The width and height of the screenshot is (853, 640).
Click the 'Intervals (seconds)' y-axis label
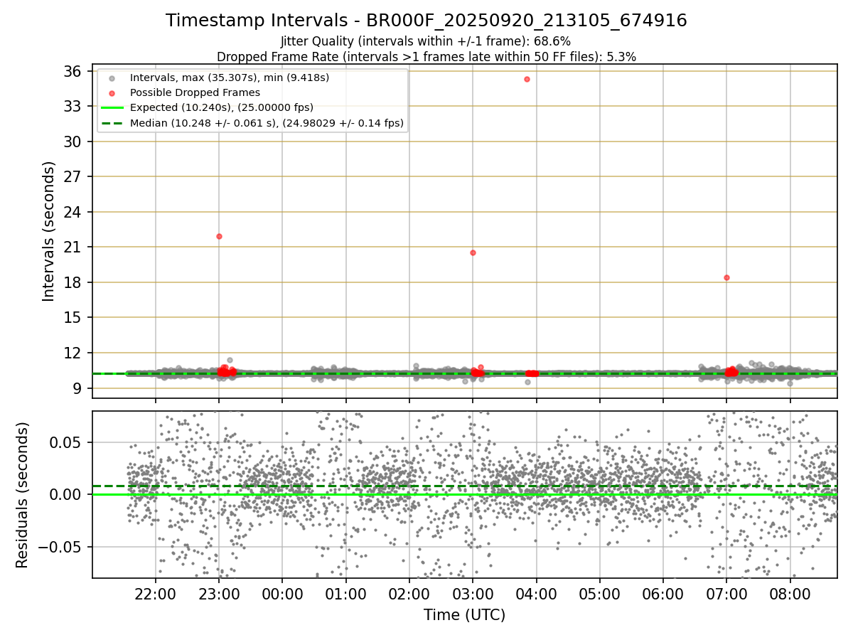[48, 231]
